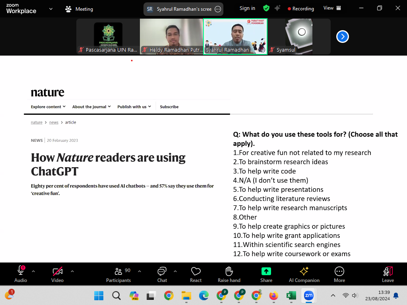The image size is (407, 305).
Task: Click the line Within scientific search engines
Action: [287, 245]
